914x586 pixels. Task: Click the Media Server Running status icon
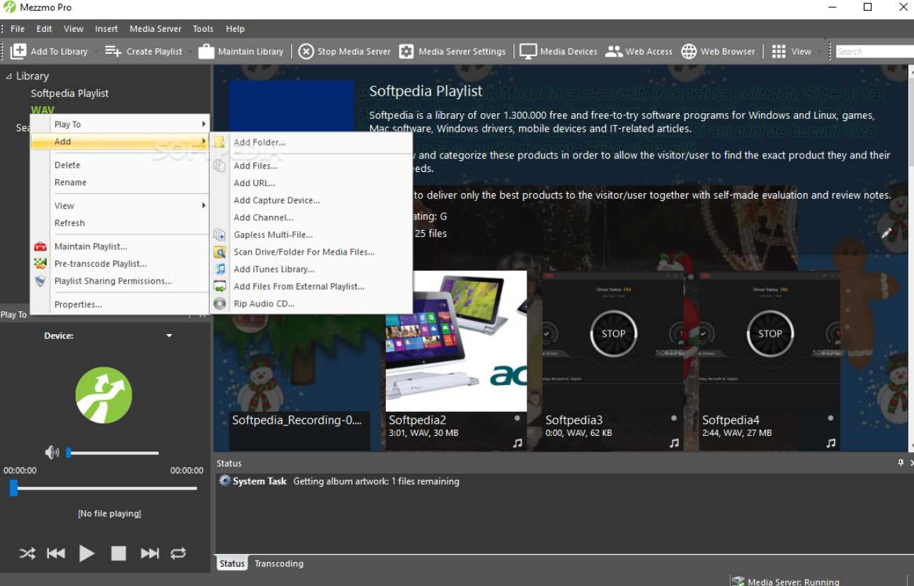[x=738, y=582]
